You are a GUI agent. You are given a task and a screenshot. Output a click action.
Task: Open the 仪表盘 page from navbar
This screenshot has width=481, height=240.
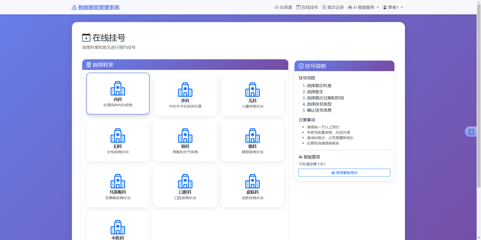286,7
